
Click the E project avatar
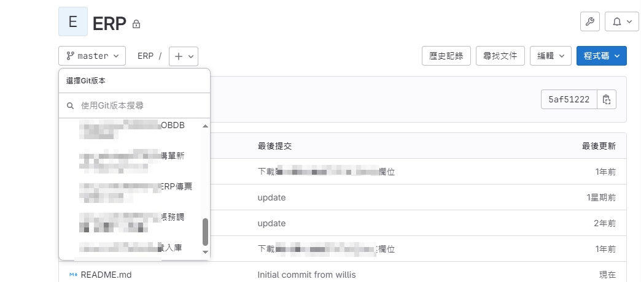click(72, 22)
